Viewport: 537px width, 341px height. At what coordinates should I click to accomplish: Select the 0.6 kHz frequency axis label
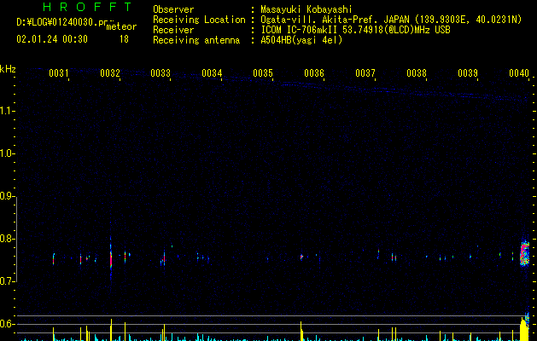[7, 324]
